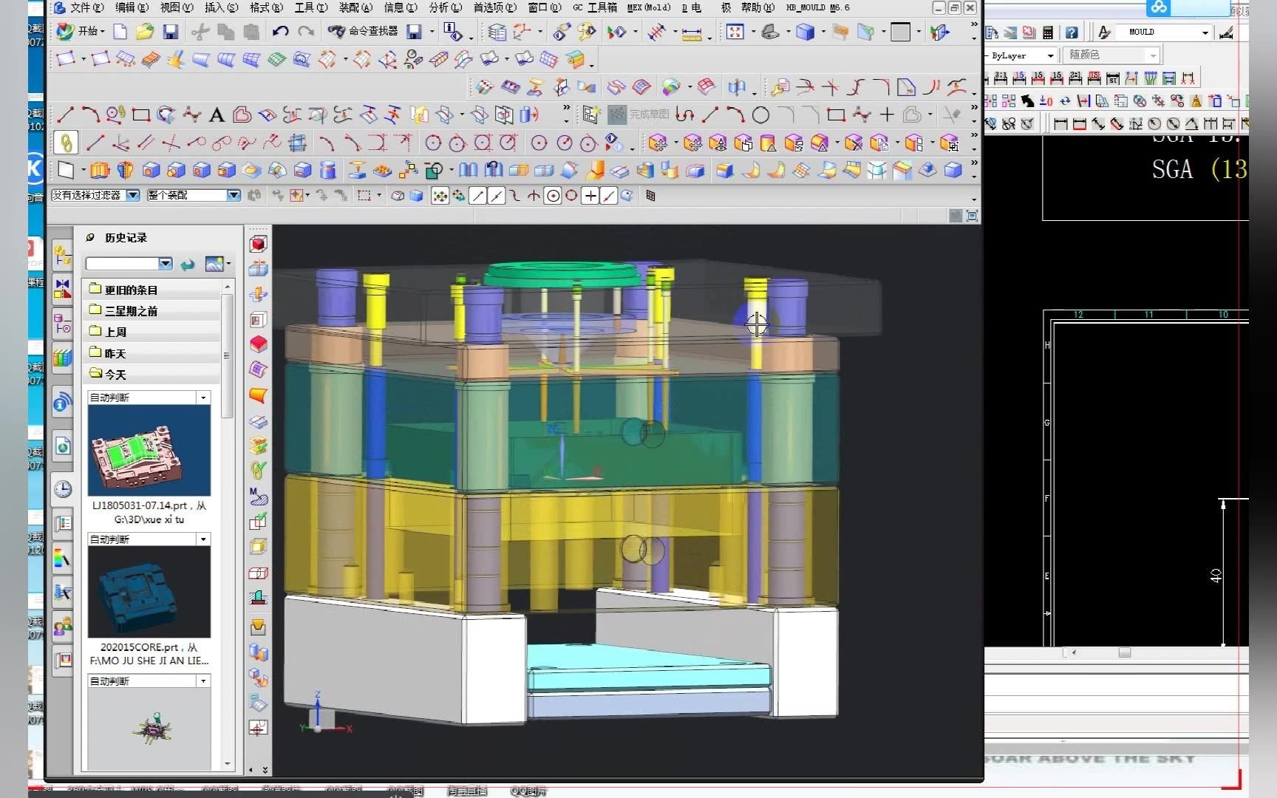Toggle the existing point plus snap
The width and height of the screenshot is (1277, 798).
590,196
